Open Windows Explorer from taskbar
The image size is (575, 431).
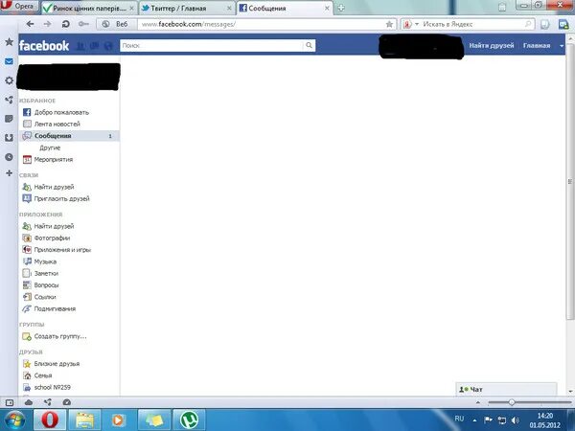pos(84,420)
